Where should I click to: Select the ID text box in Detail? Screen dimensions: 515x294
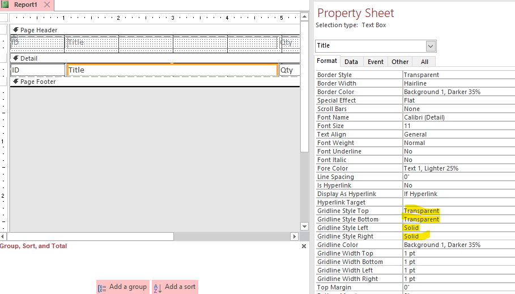click(38, 70)
